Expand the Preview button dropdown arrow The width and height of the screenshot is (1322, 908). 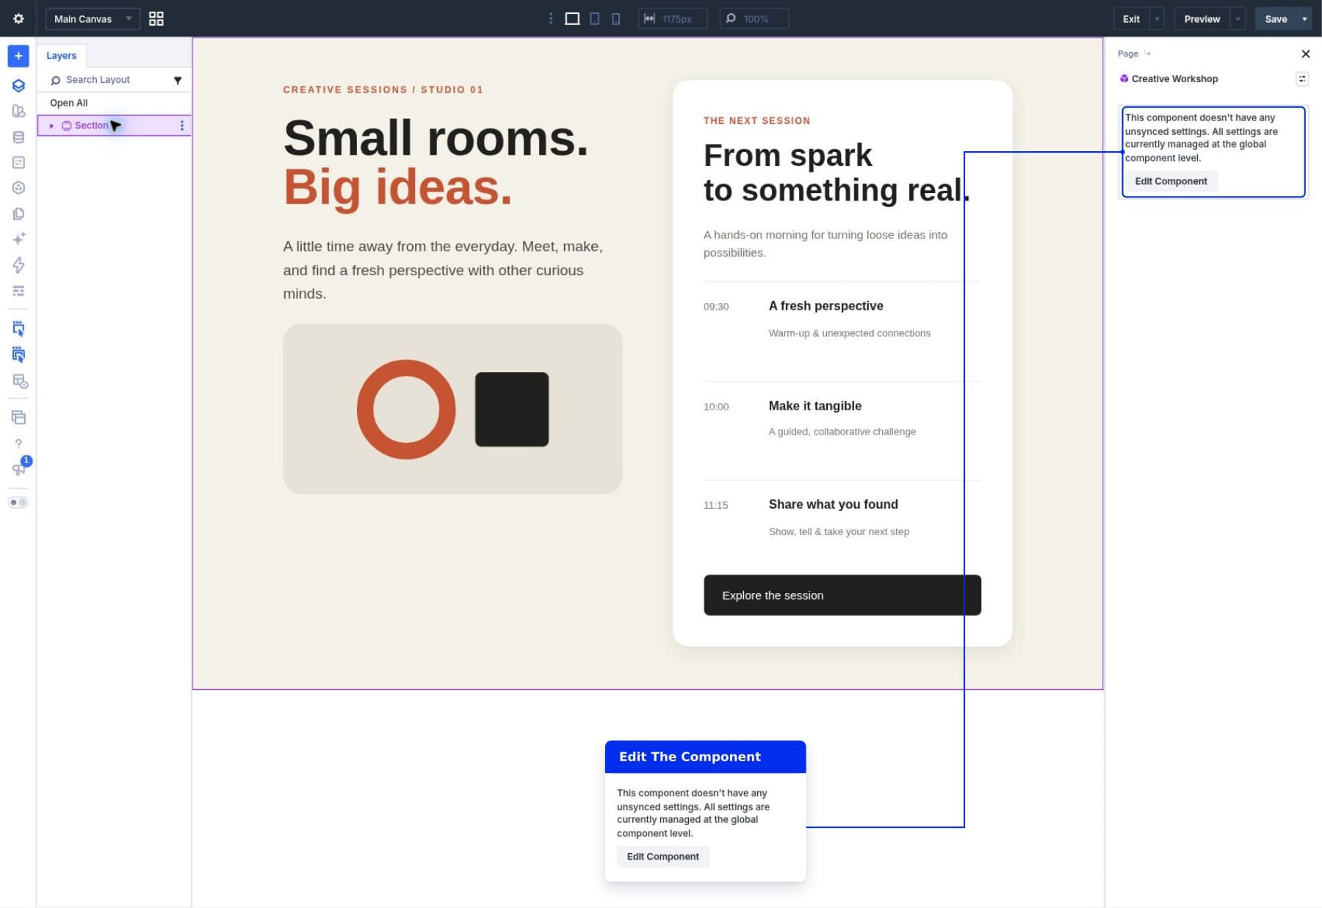[1238, 18]
